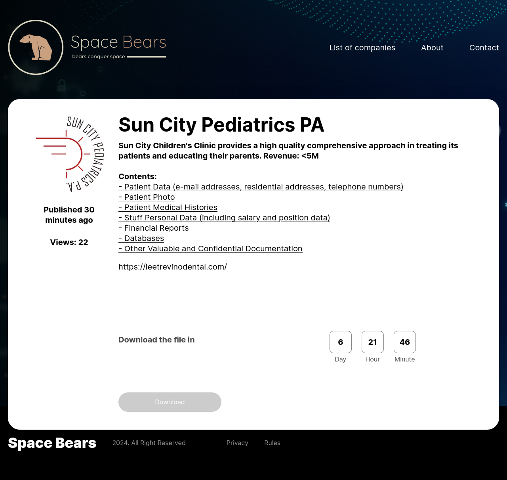Click the Download button
This screenshot has height=480, width=507.
170,402
